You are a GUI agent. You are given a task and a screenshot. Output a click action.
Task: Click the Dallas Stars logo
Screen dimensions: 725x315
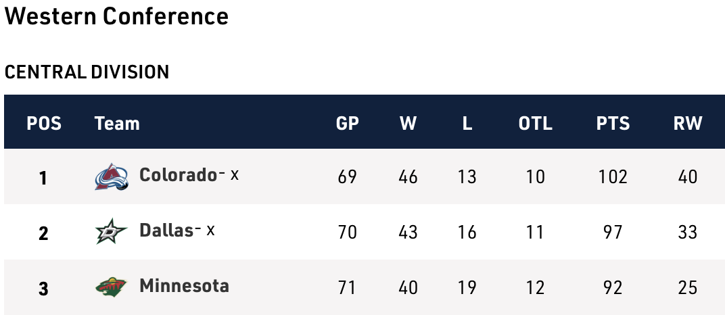coord(111,233)
